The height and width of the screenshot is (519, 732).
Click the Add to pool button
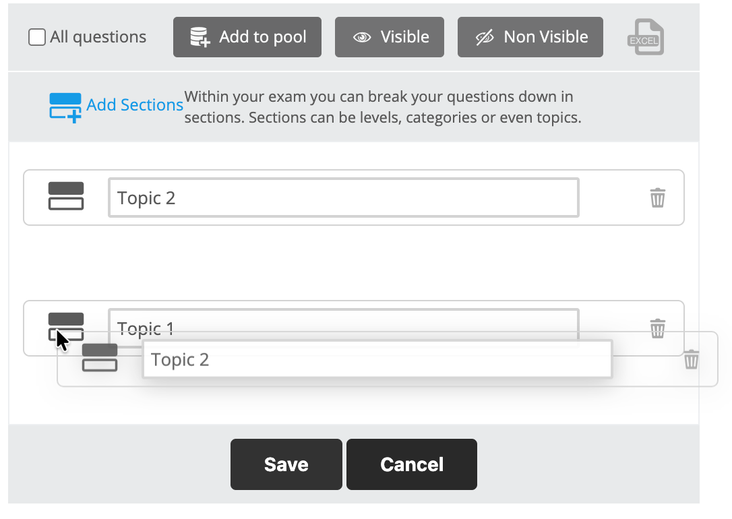[x=247, y=37]
